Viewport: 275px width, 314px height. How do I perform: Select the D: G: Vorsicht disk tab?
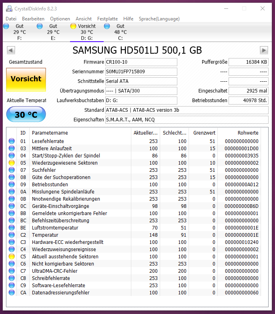86,32
